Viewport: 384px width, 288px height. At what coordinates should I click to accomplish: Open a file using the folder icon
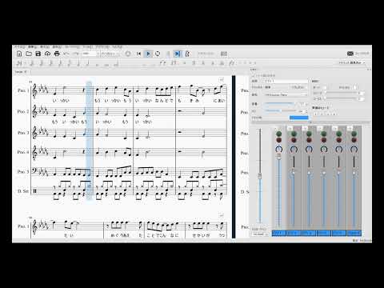(29, 54)
